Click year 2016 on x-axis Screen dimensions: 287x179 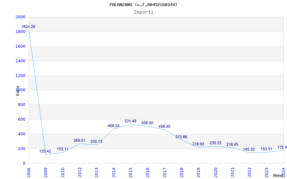tap(147, 173)
